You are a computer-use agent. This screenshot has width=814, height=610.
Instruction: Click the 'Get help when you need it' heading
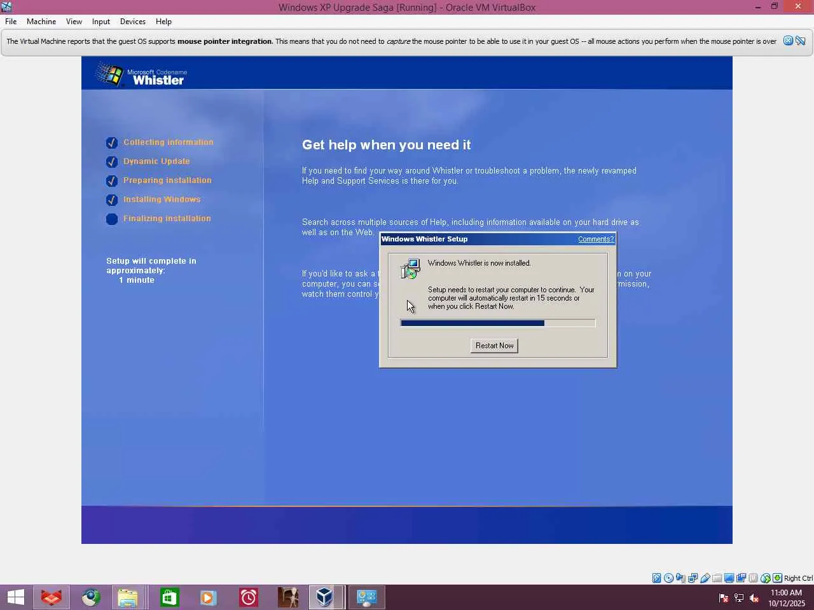tap(386, 145)
